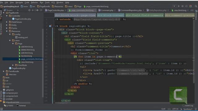Click the run with coverage icon
Viewport: 198px width, 111px height.
click(186, 6)
